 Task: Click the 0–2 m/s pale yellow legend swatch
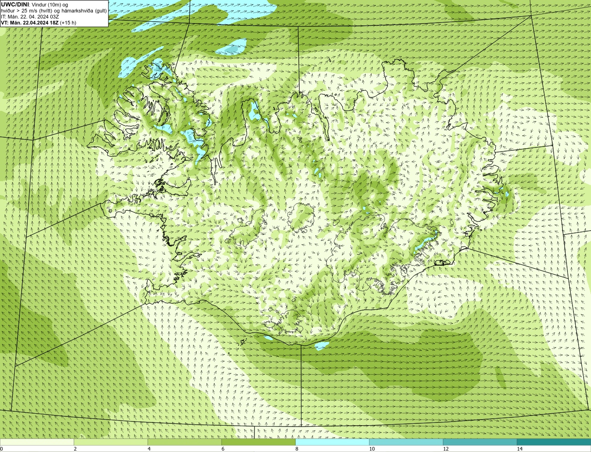37,442
